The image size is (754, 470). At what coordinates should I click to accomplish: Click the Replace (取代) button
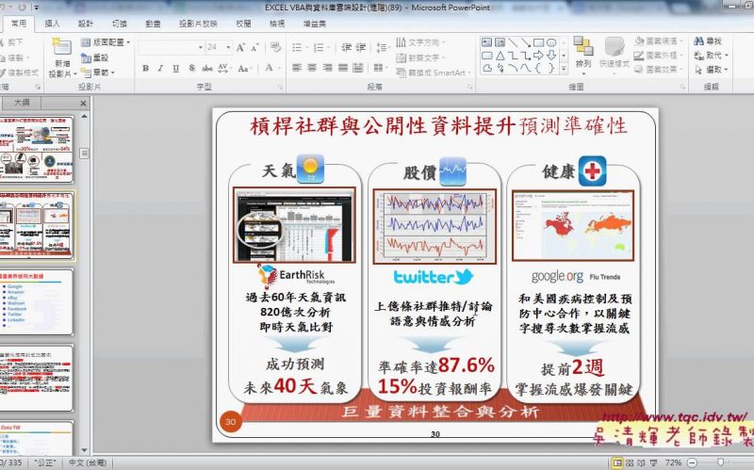pos(712,56)
